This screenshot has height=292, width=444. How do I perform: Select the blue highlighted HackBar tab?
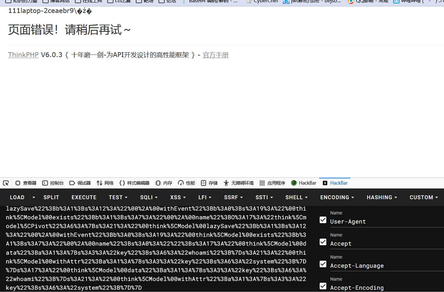[x=335, y=183]
